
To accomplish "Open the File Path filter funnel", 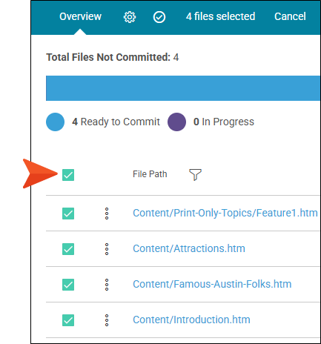I will coord(195,174).
